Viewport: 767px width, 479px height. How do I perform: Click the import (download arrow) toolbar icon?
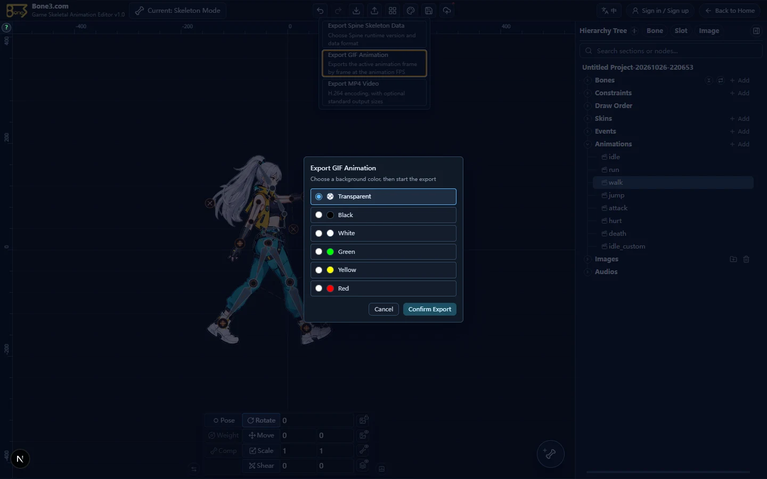point(356,11)
